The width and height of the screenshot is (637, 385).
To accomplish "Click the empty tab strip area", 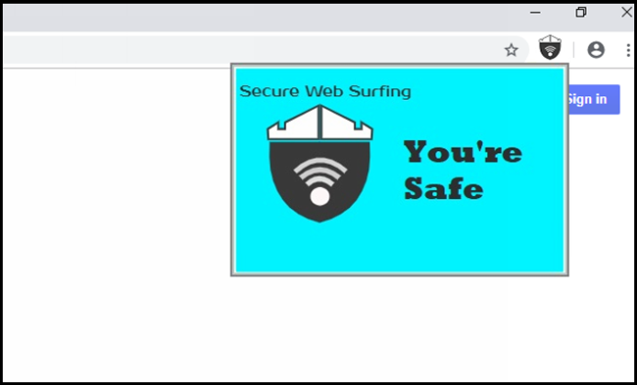I will 260,18.
